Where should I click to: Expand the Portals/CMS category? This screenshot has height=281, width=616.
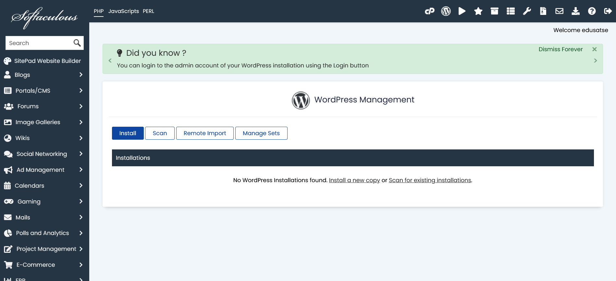44,91
